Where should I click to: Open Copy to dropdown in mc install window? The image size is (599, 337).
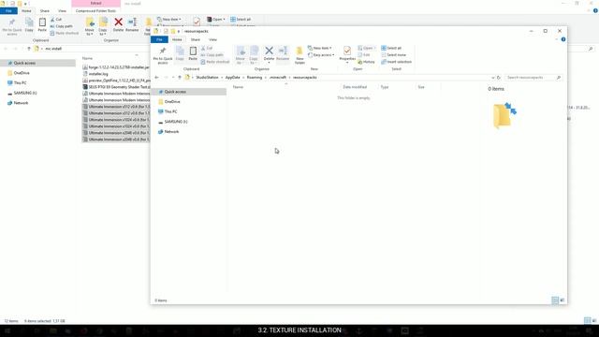[x=103, y=26]
